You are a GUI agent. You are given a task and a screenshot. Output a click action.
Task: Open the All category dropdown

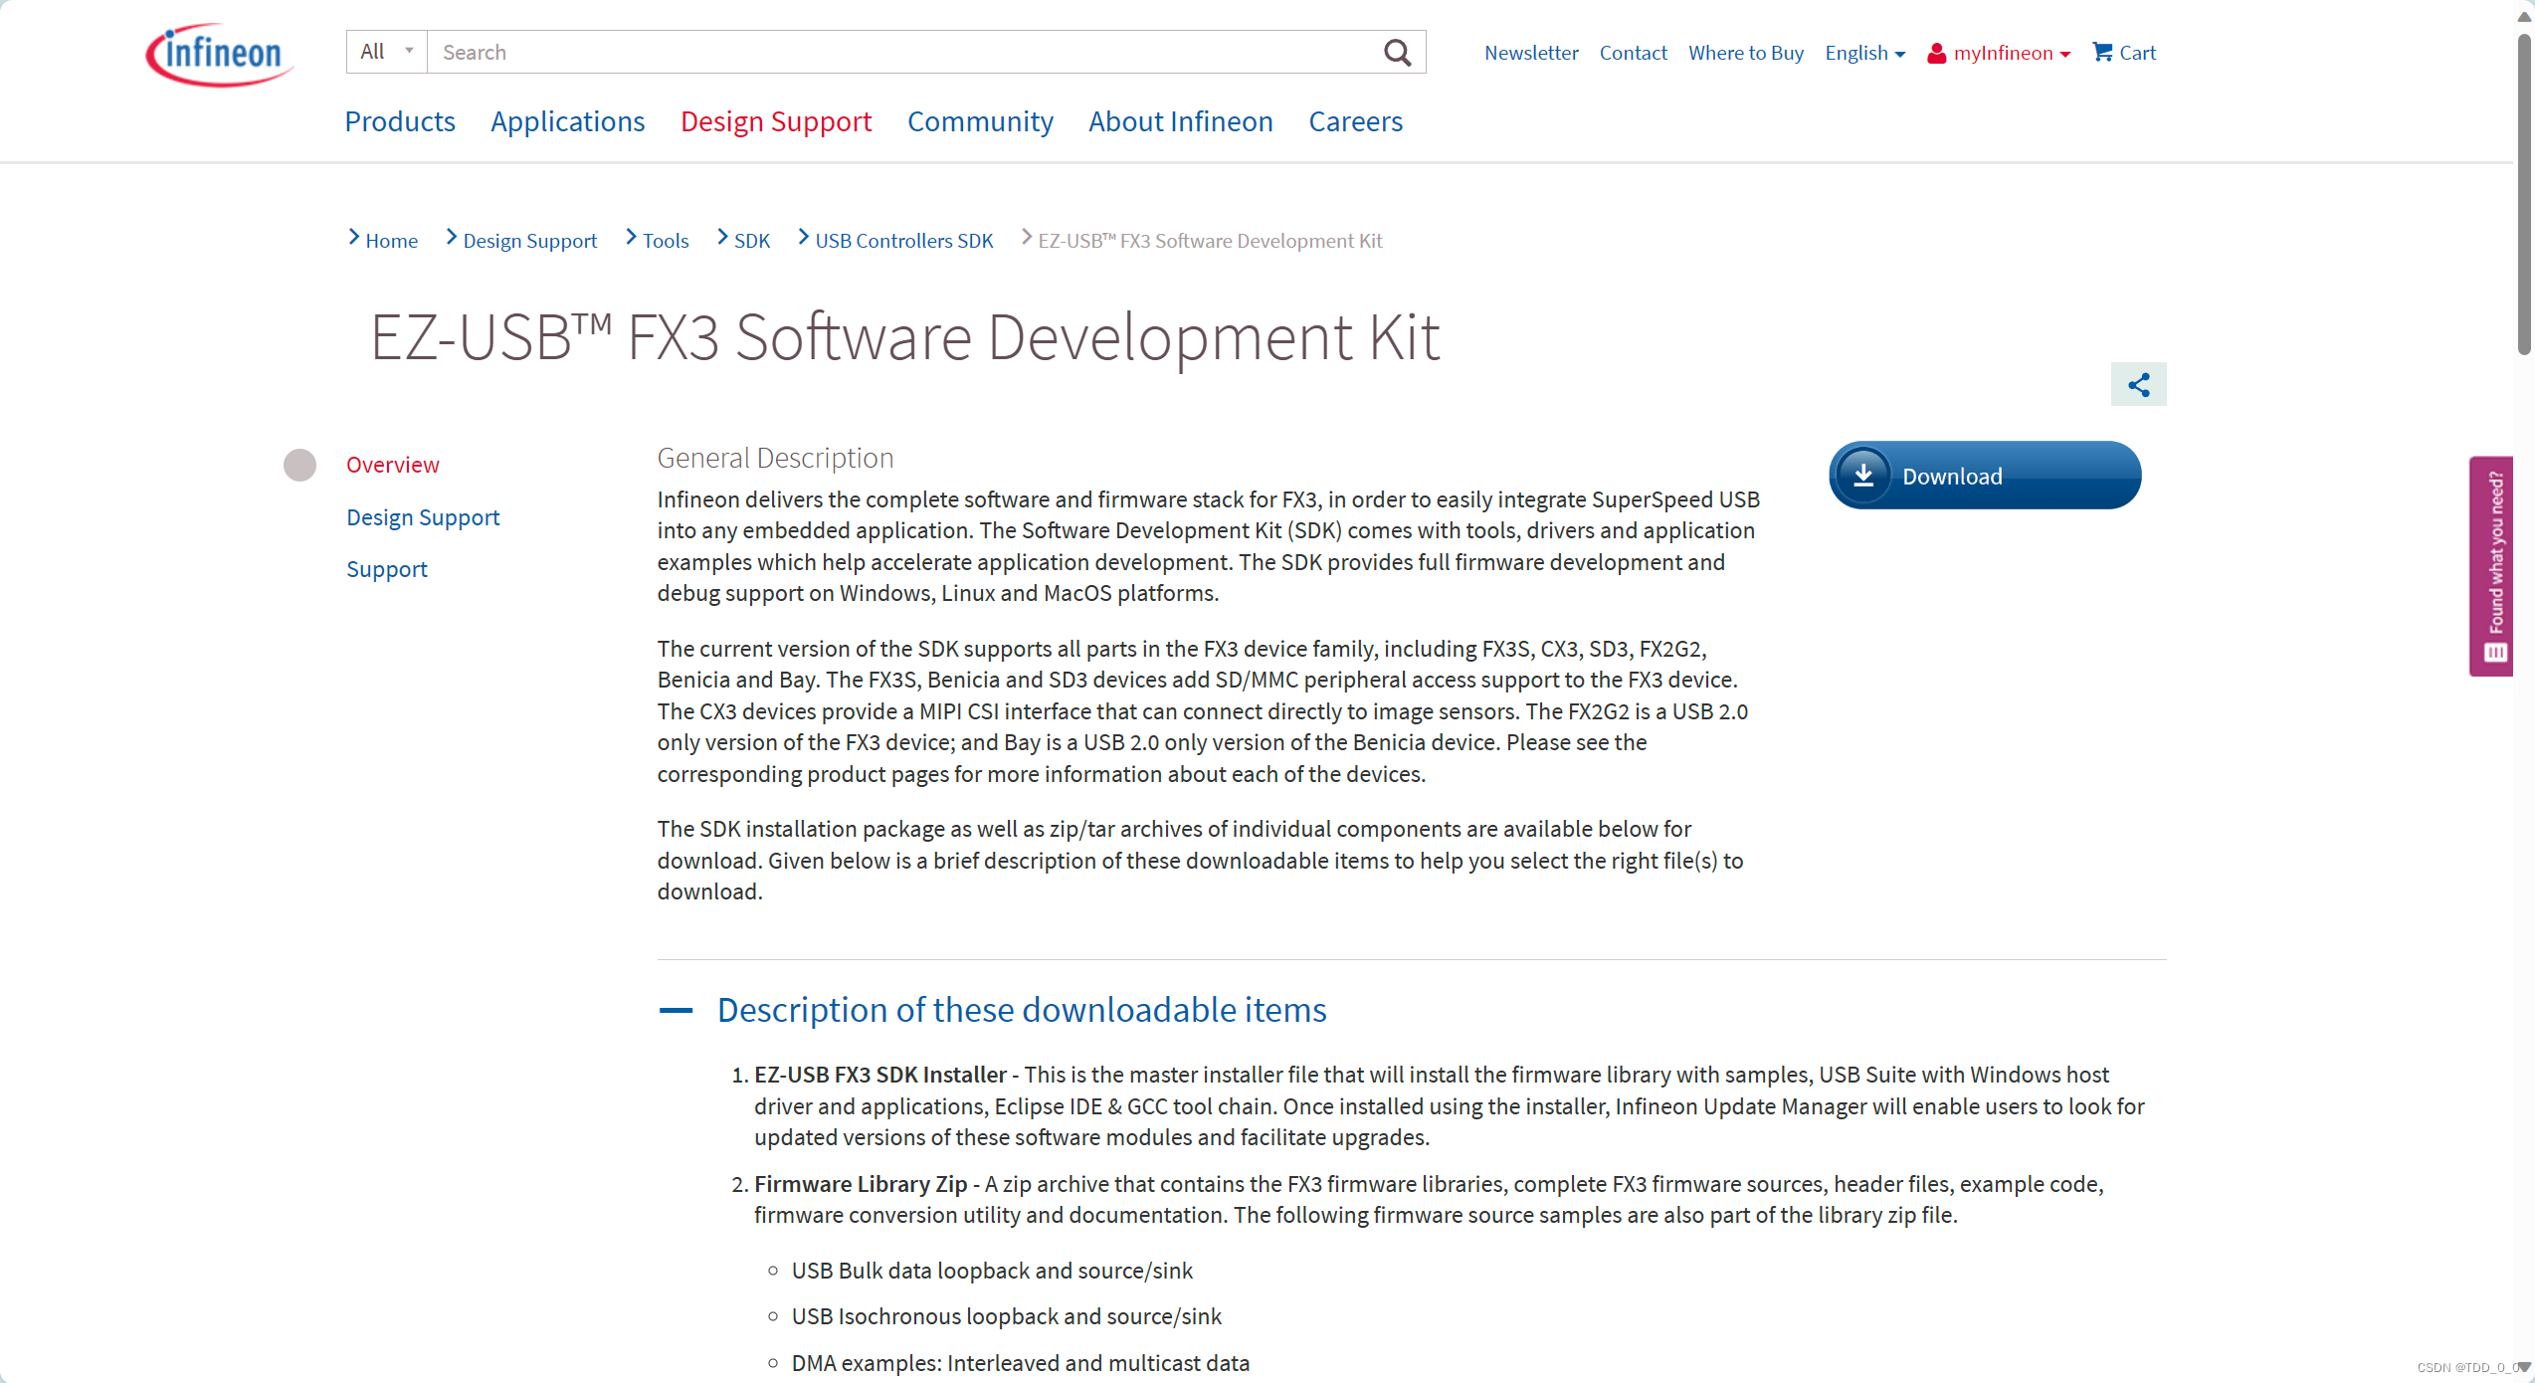click(386, 52)
